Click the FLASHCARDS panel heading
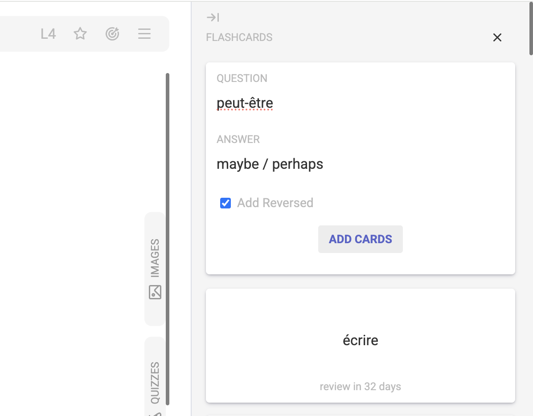Screen dimensions: 533x416 point(239,37)
